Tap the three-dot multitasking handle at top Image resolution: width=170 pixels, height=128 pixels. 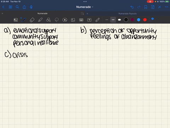85,1
